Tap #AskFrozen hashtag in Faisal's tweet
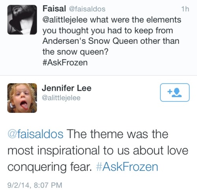197x193 pixels. tap(65, 62)
